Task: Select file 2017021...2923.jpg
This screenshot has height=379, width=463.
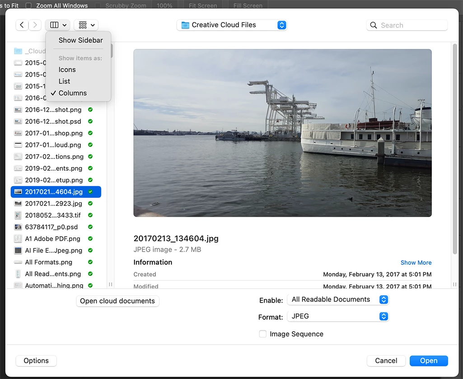Action: coord(56,204)
